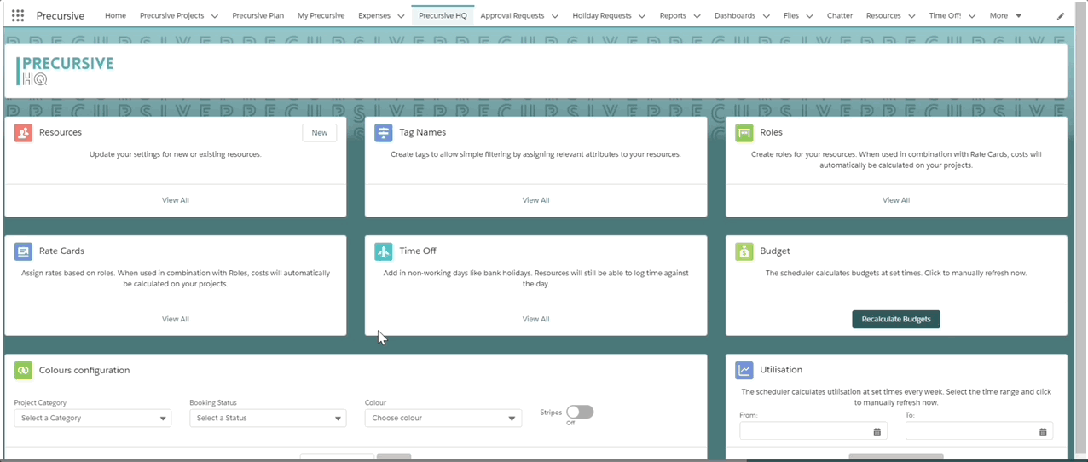The height and width of the screenshot is (462, 1088).
Task: Click the Roles card icon
Action: [744, 133]
